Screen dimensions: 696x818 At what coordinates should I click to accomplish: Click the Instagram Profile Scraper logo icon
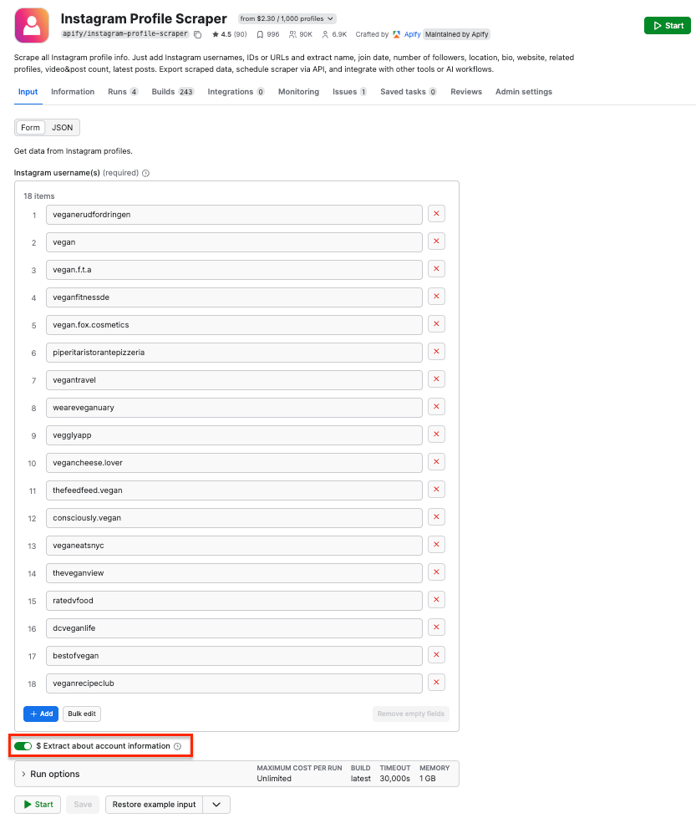32,25
